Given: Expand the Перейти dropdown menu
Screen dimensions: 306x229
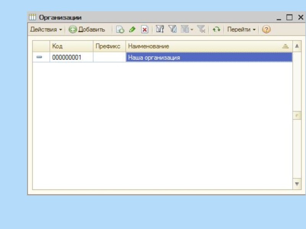Looking at the screenshot, I should (x=241, y=29).
